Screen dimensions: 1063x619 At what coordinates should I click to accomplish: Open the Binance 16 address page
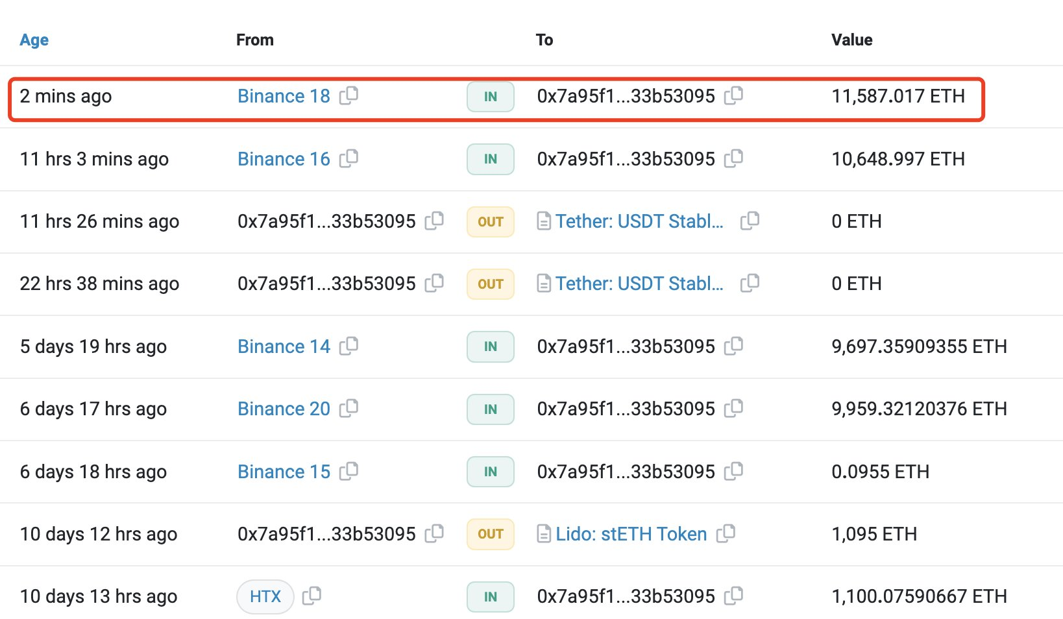(284, 159)
